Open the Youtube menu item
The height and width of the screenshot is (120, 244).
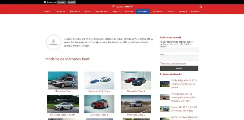[x=75, y=11]
